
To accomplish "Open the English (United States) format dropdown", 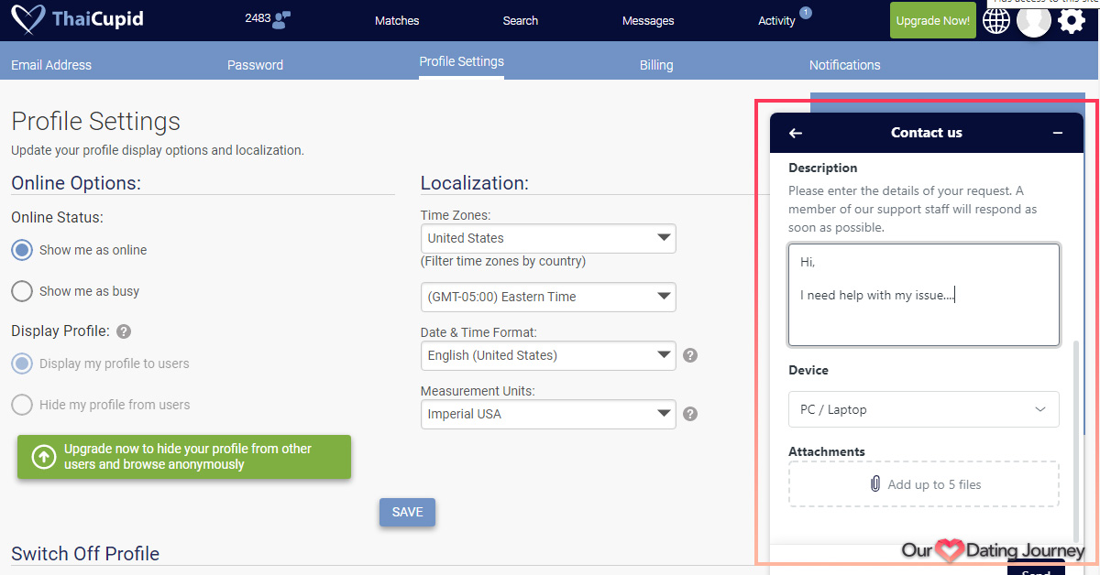I will [548, 355].
